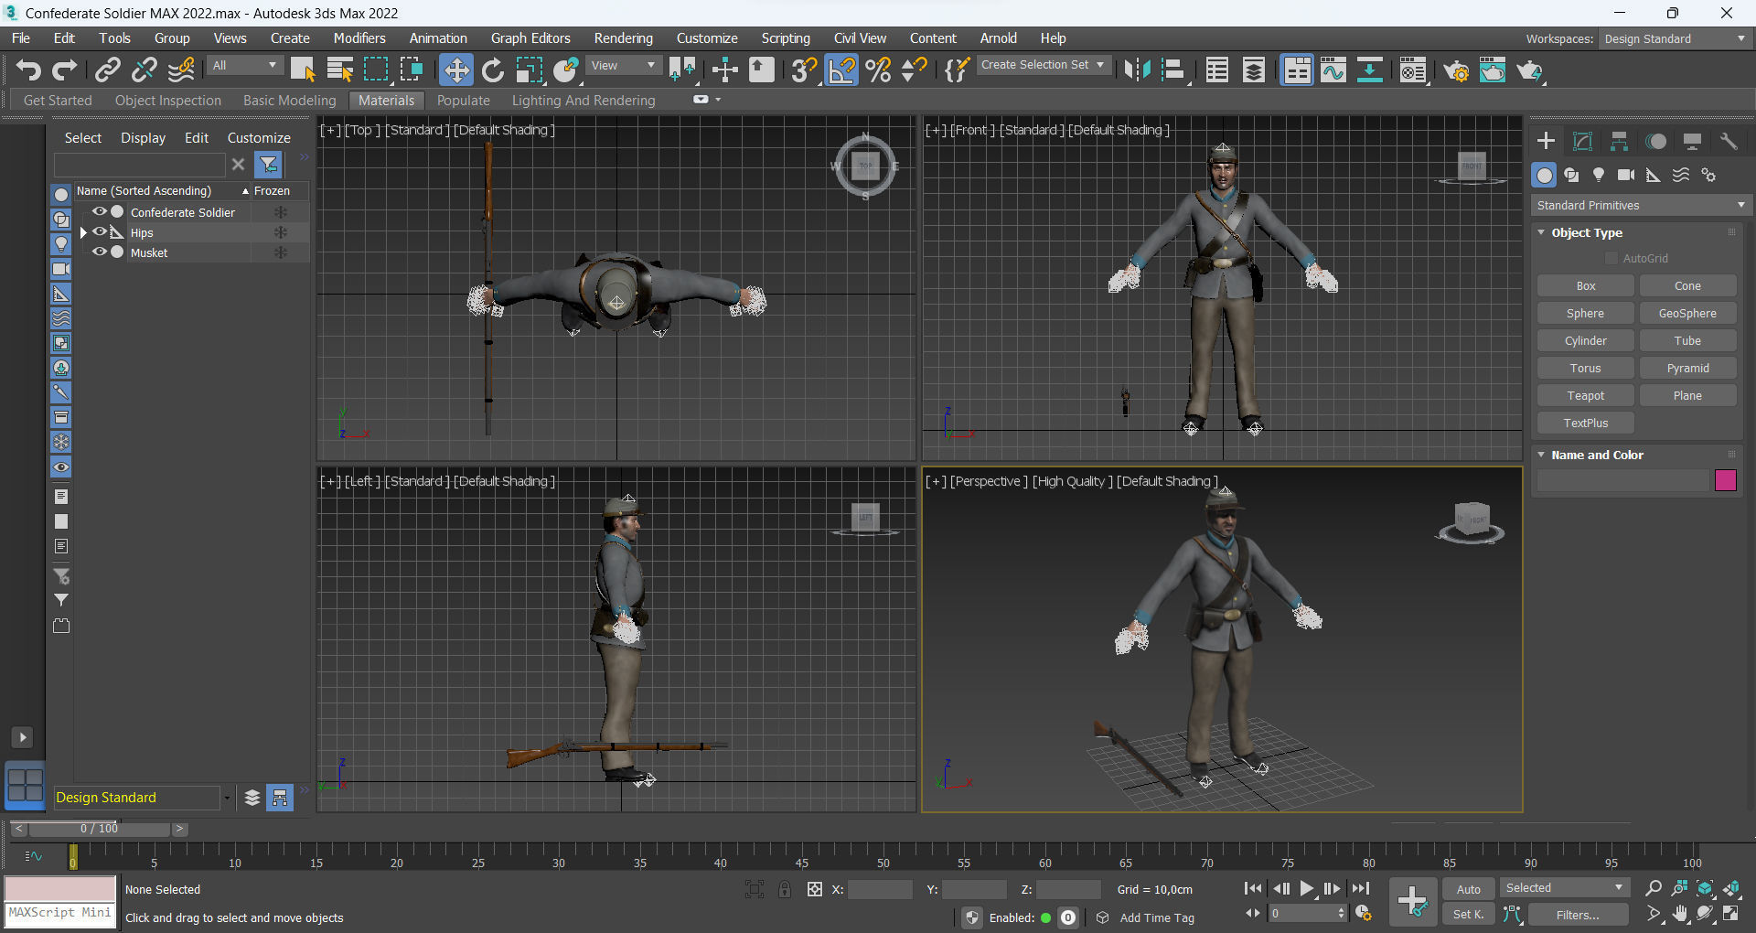This screenshot has height=933, width=1756.
Task: Play the animation
Action: [x=1307, y=888]
